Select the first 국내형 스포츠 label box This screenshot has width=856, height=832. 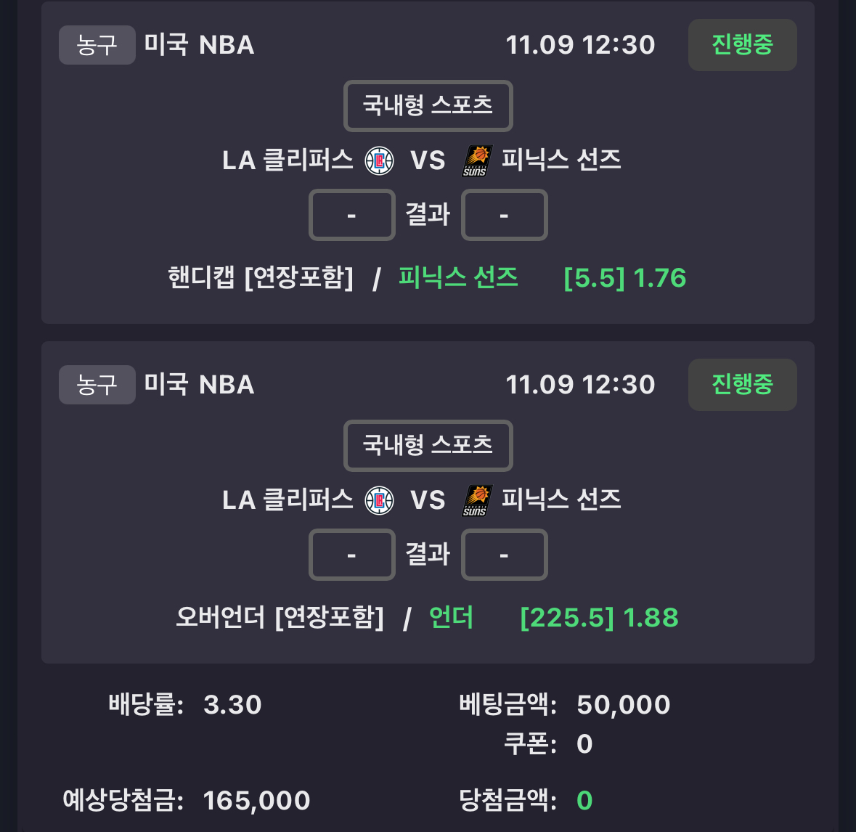(x=428, y=106)
